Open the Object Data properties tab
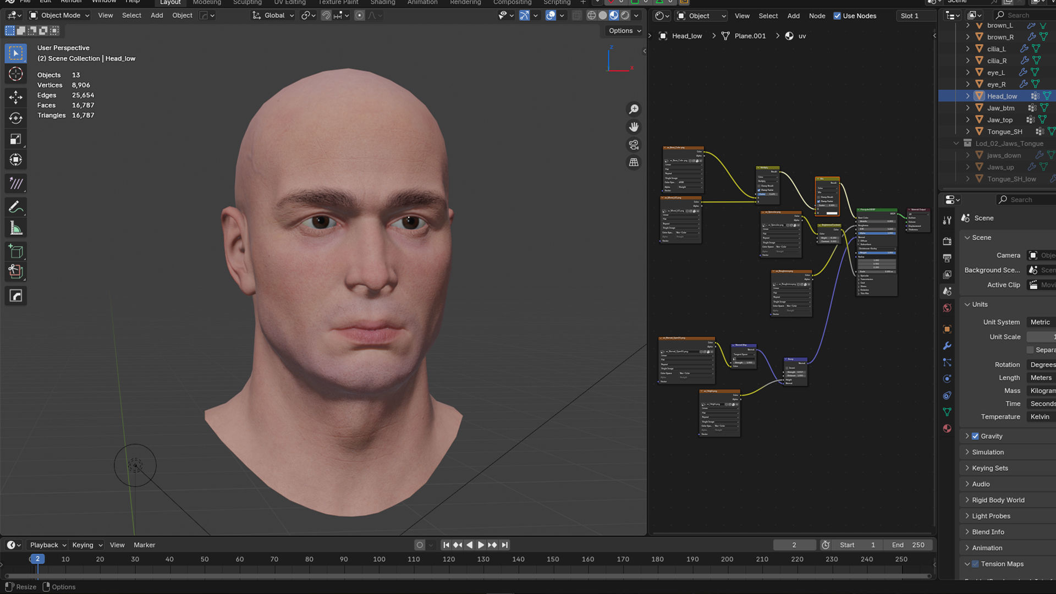 click(947, 412)
